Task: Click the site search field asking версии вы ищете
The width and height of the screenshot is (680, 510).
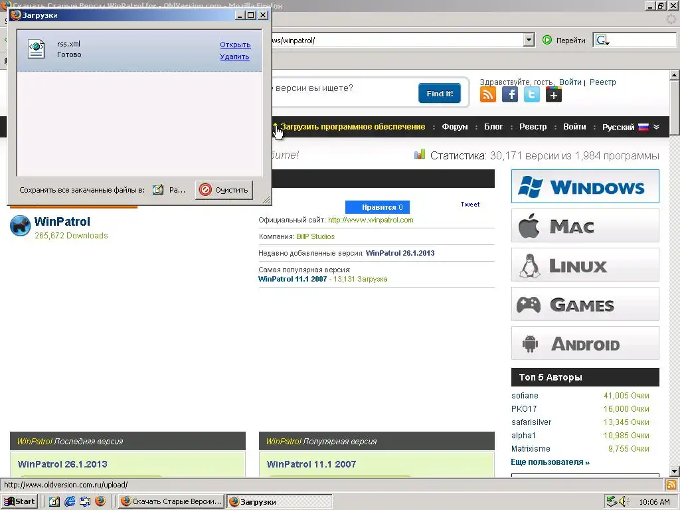Action: 343,88
